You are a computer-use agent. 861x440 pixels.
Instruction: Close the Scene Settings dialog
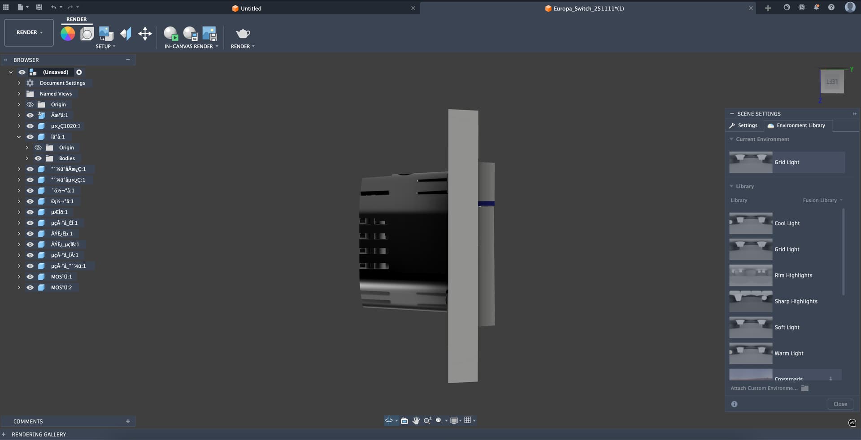(840, 404)
